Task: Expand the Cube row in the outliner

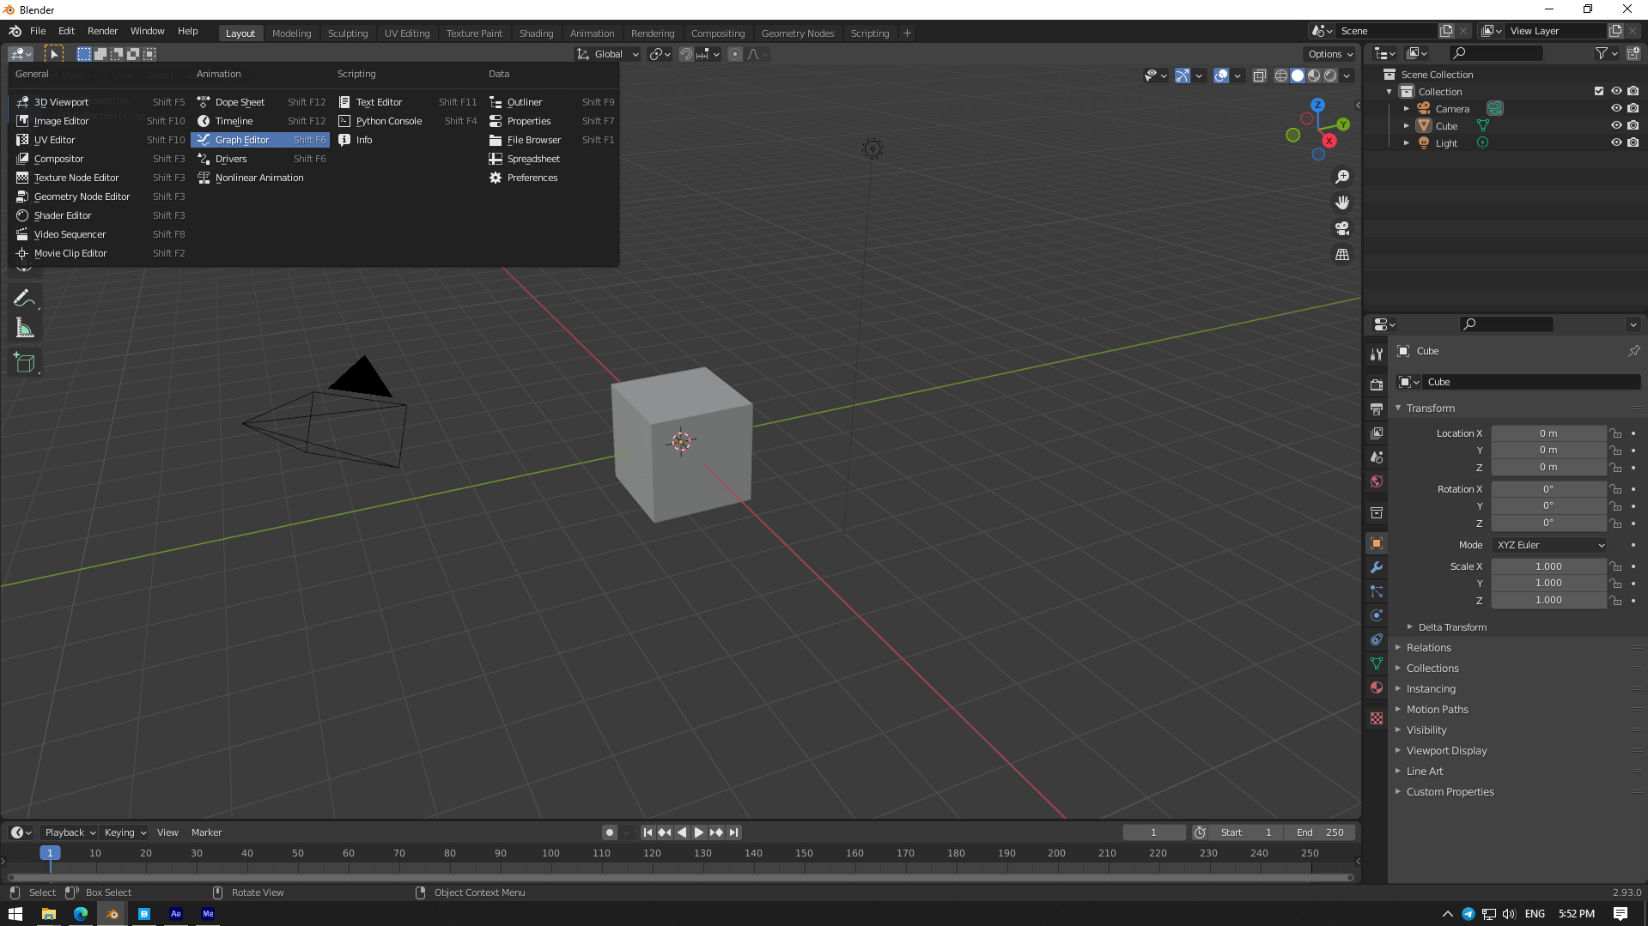Action: (1407, 125)
